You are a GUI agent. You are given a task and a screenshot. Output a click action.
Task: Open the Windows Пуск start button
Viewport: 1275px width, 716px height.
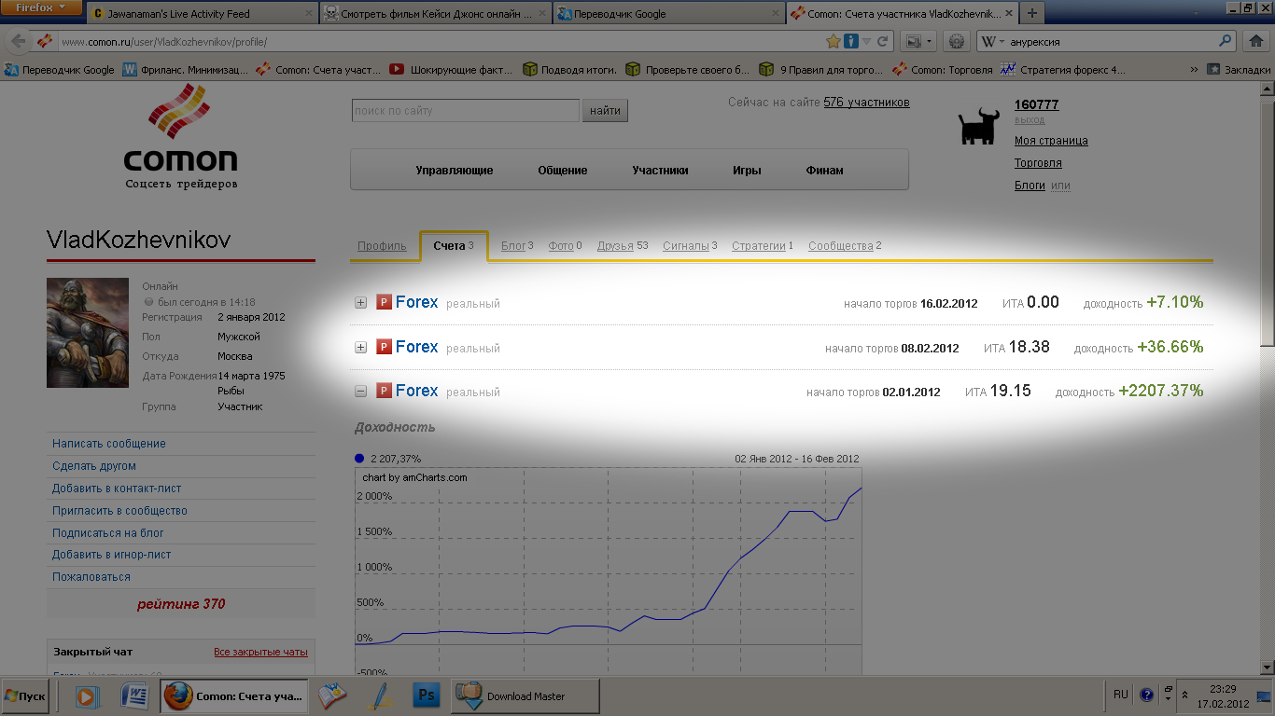(26, 696)
